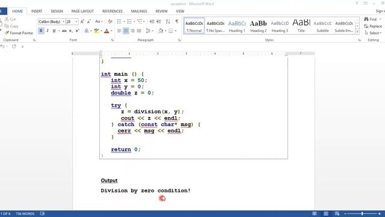385x217 pixels.
Task: Open the VIEW tab
Action: [x=180, y=11]
